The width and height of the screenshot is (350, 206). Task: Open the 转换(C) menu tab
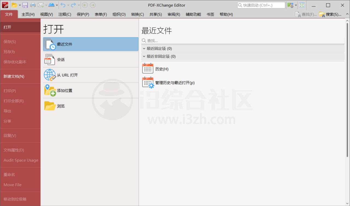point(138,14)
